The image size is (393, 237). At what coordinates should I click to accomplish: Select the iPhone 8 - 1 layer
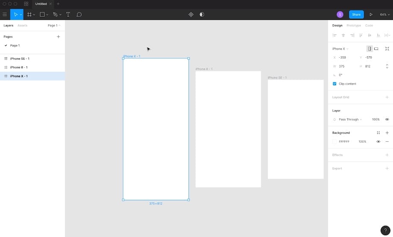click(19, 67)
